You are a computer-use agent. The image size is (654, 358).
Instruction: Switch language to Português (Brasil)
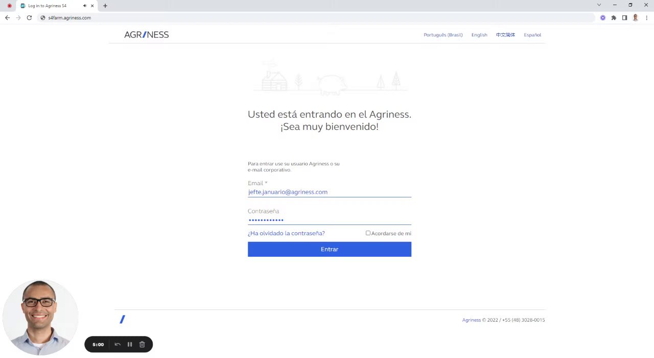[x=443, y=35]
